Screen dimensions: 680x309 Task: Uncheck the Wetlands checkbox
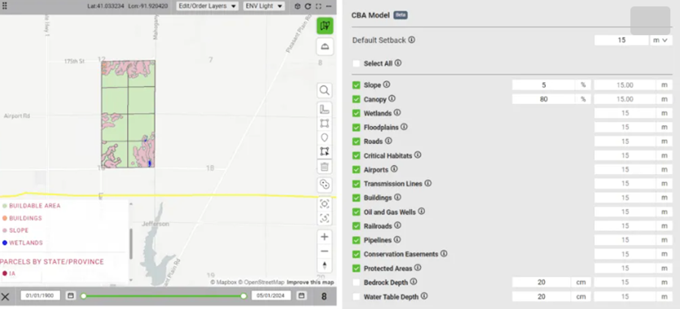point(356,113)
